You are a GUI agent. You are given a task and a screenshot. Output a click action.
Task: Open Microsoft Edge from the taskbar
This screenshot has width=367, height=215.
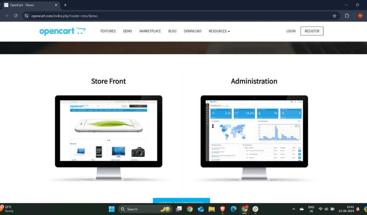(233, 209)
